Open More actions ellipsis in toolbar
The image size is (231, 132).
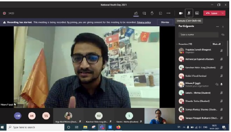168,13
